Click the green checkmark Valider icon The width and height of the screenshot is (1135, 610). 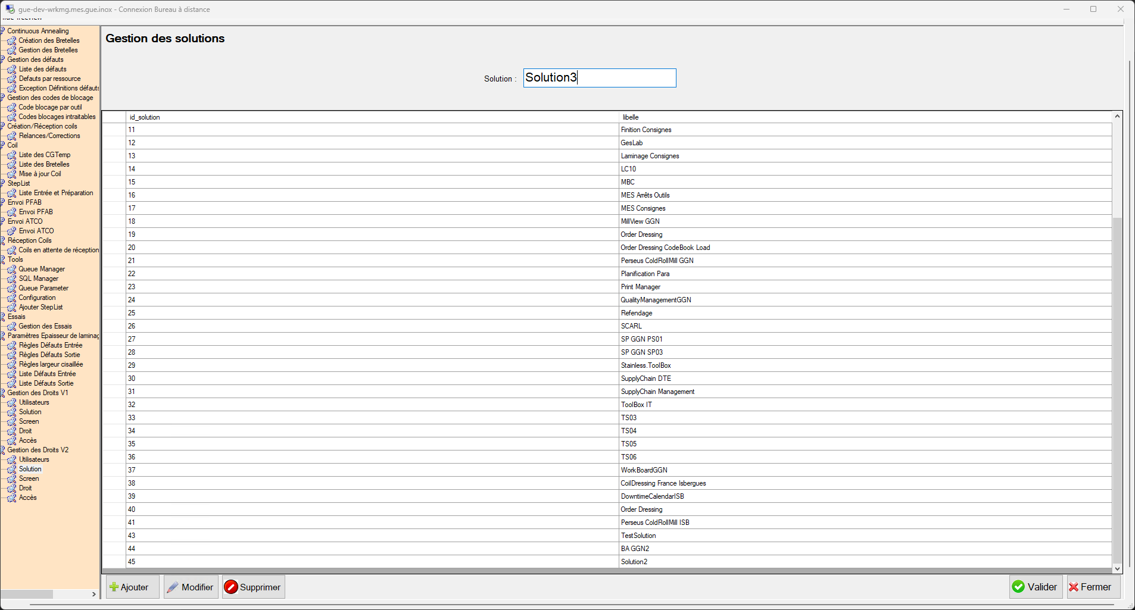(x=1018, y=587)
